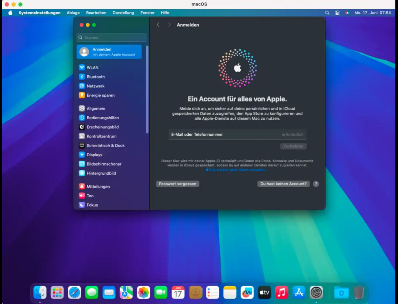This screenshot has width=398, height=304.
Task: Select Anmelden mit deinem Apple Account
Action: [x=109, y=52]
